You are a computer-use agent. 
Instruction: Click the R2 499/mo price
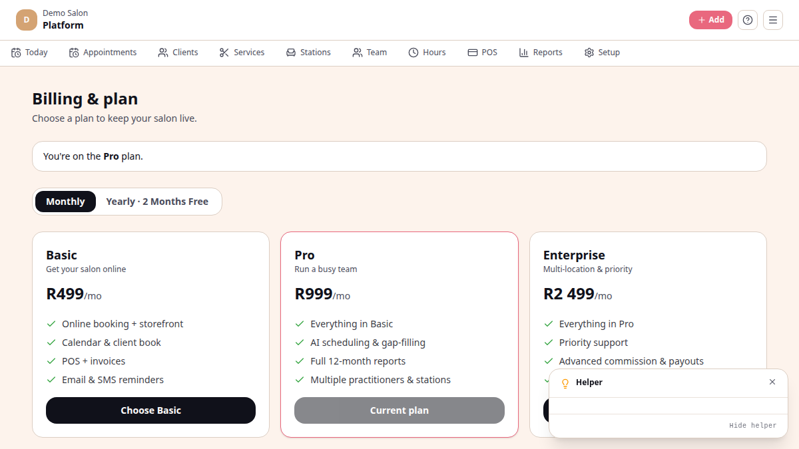coord(578,294)
